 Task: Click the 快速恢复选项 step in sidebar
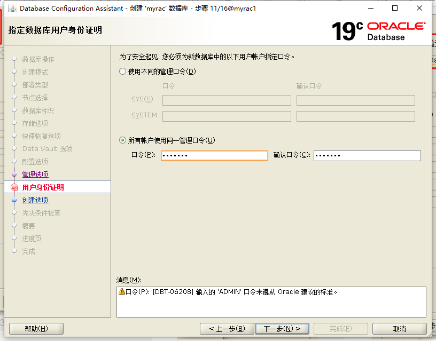42,136
